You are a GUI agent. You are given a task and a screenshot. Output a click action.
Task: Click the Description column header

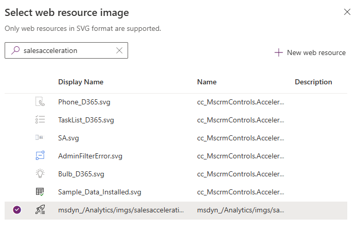(313, 82)
